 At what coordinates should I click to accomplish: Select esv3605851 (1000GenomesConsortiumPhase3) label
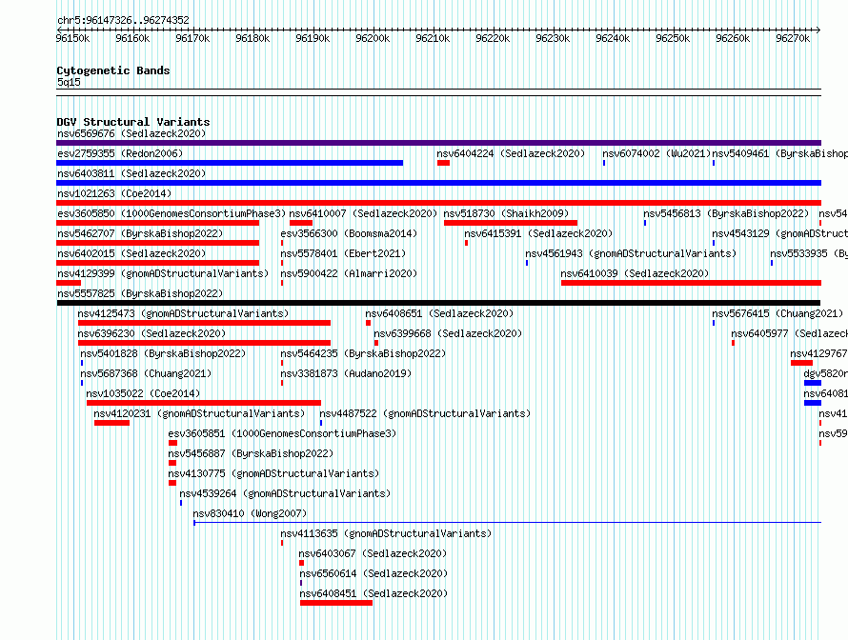coord(282,433)
